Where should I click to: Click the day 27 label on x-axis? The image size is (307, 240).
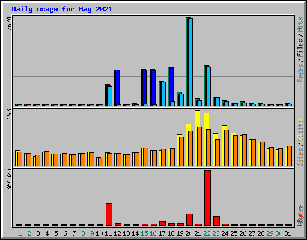252,233
